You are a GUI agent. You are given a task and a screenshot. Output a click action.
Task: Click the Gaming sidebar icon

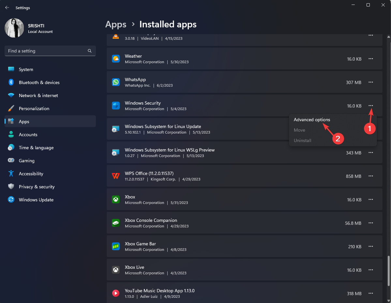click(x=11, y=161)
